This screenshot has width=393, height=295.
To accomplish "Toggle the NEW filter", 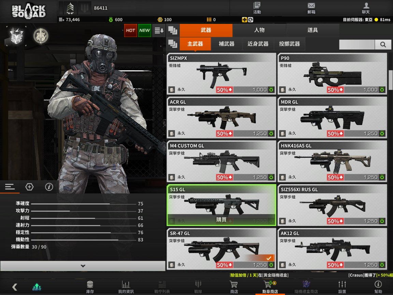I will point(145,30).
